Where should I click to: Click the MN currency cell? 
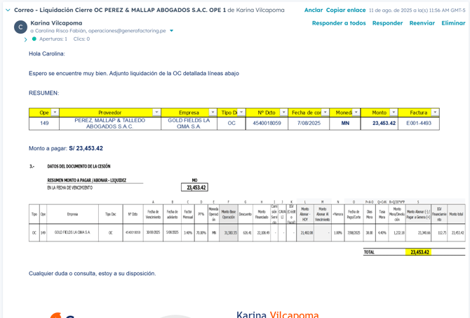click(x=345, y=124)
